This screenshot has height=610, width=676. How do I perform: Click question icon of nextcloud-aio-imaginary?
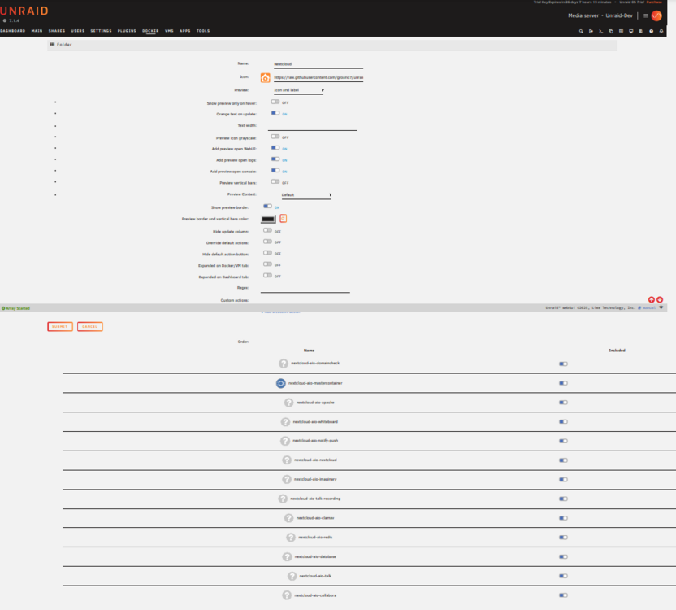[x=287, y=480]
